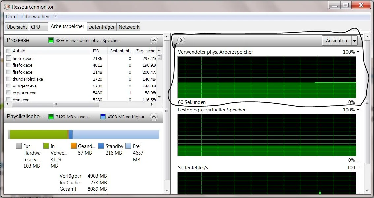Image resolution: width=374 pixels, height=198 pixels.
Task: Select the explorer.exe process name
Action: [x=24, y=93]
